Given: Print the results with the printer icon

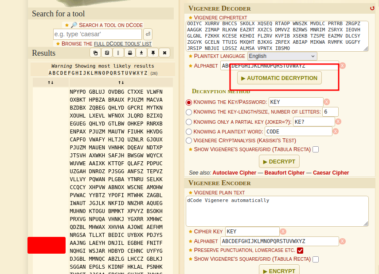Looking at the screenshot, I should pos(130,53).
